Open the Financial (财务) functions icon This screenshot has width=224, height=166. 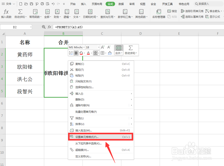[57, 12]
